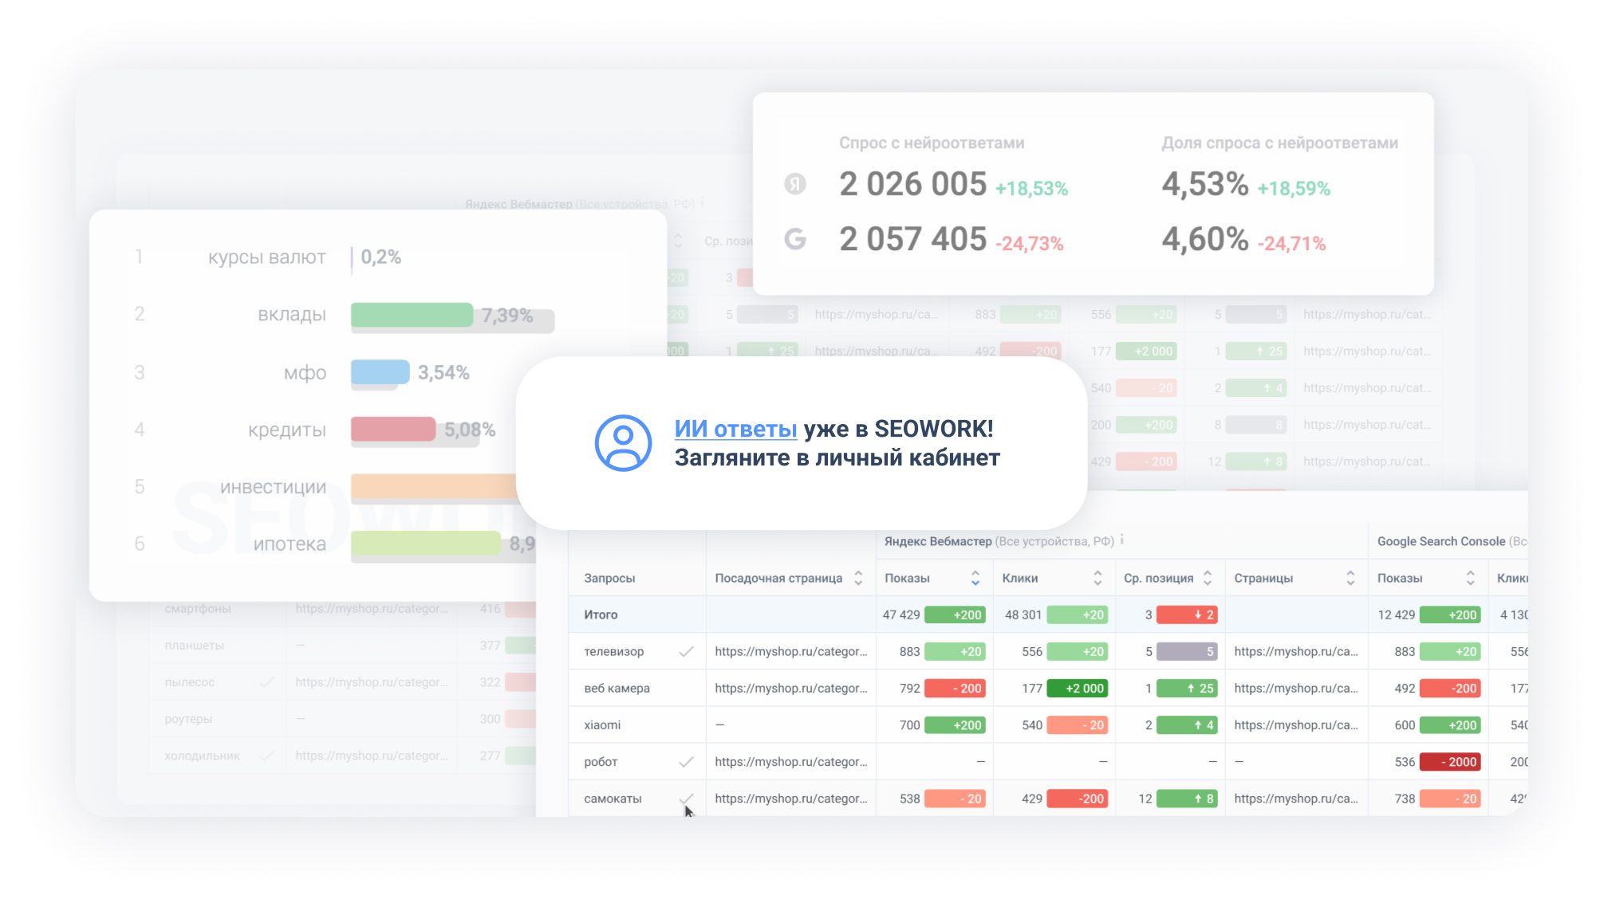
Task: Open the веб камера landing page URL
Action: click(790, 688)
